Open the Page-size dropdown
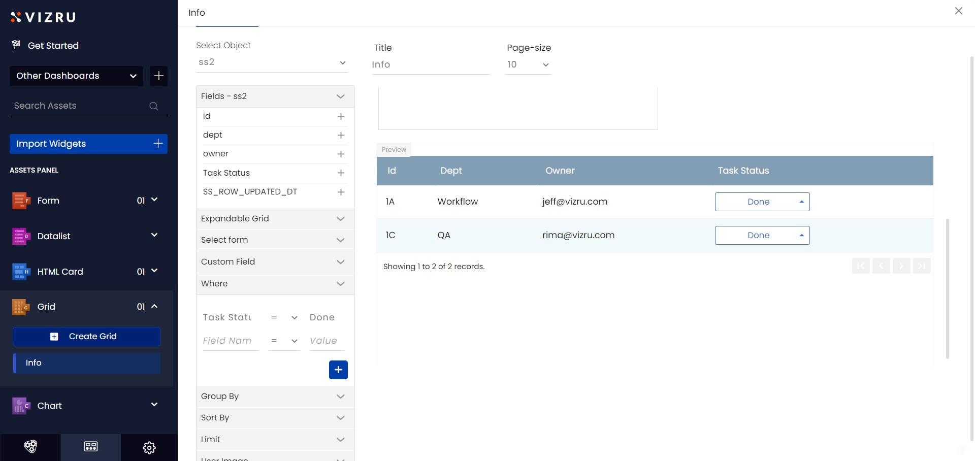Image resolution: width=975 pixels, height=461 pixels. pos(528,64)
